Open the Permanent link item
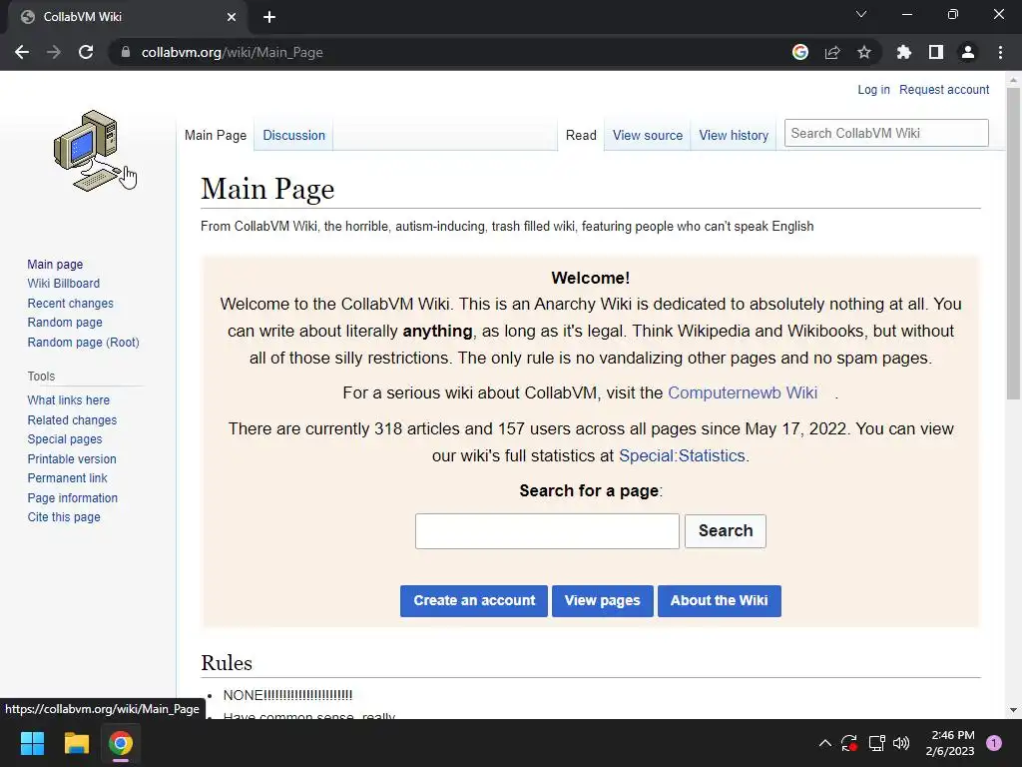This screenshot has height=767, width=1022. (67, 478)
